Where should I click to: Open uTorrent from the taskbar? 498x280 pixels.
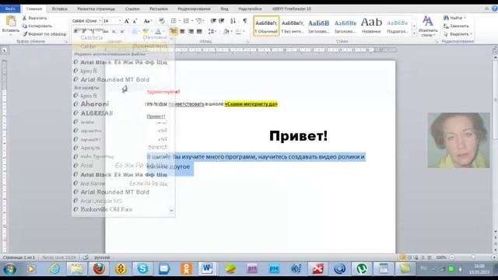(x=362, y=268)
